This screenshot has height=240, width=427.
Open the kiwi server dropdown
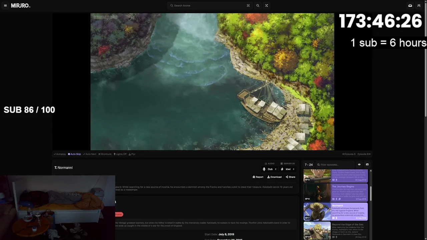(288, 169)
